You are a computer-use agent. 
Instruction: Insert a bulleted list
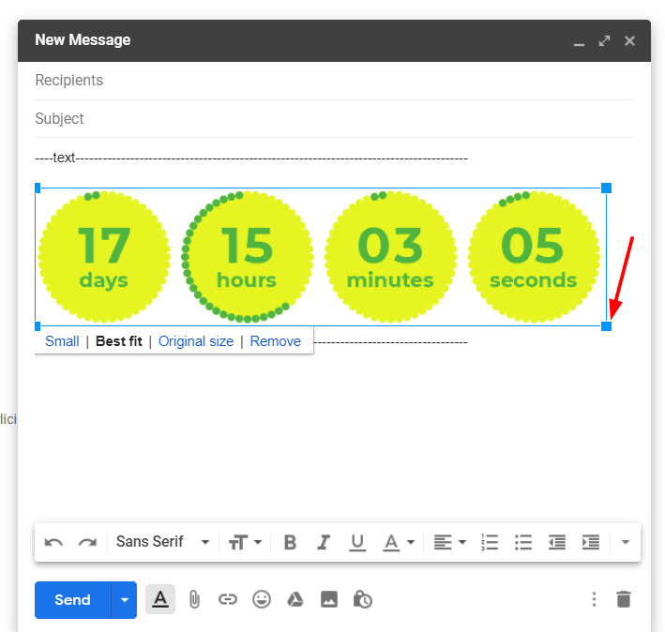523,542
